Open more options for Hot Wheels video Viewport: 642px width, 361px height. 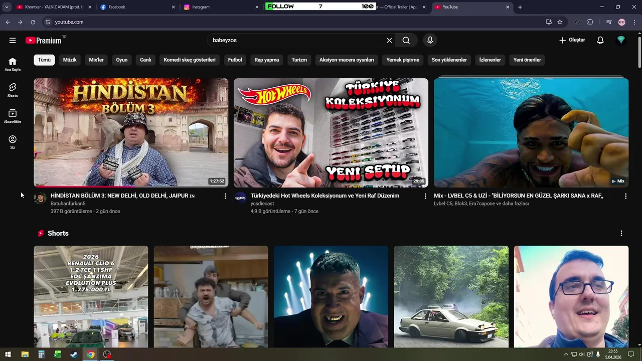pos(425,196)
